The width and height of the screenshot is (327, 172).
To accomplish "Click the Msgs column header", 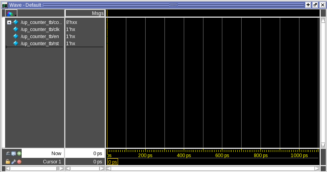I will click(x=85, y=13).
